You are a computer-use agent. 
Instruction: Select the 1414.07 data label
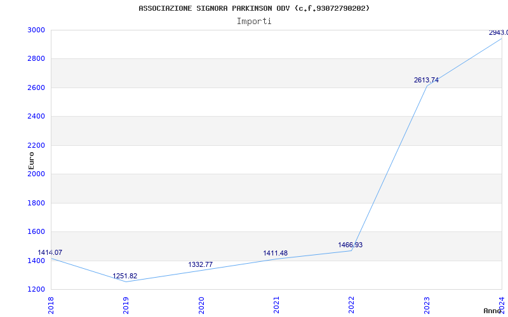[x=50, y=252]
